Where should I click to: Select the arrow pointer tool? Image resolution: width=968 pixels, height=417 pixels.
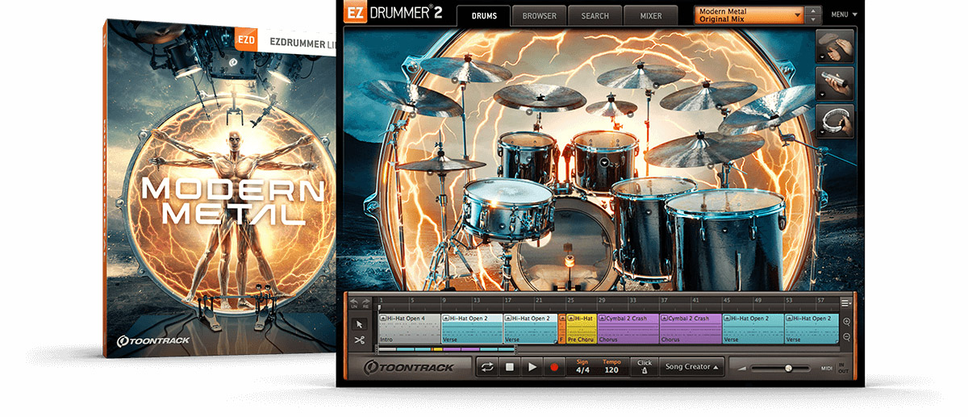(360, 323)
